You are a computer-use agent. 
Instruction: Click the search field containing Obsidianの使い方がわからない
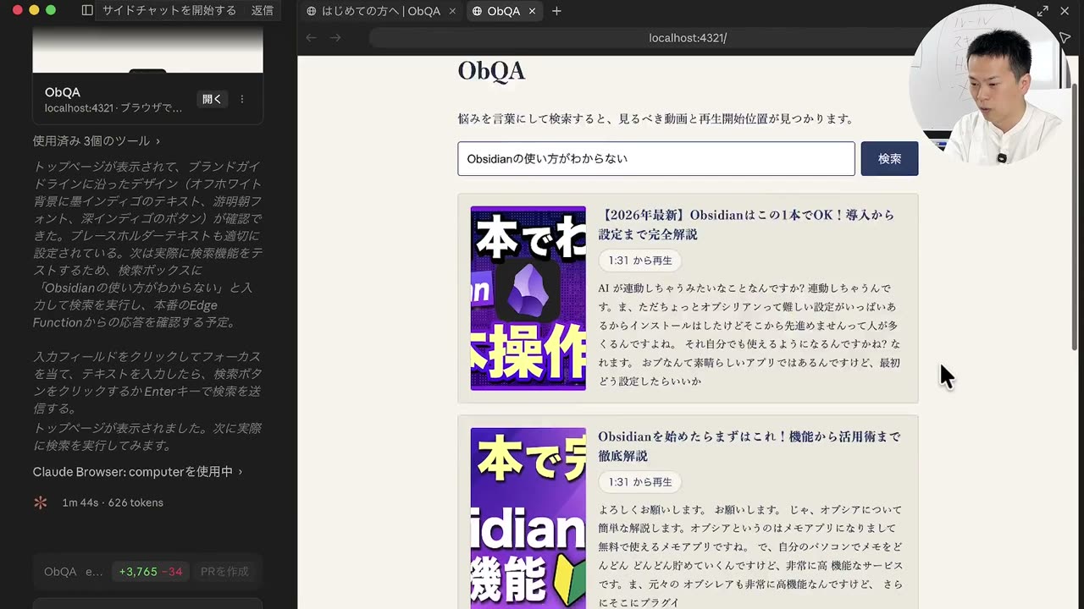(656, 158)
